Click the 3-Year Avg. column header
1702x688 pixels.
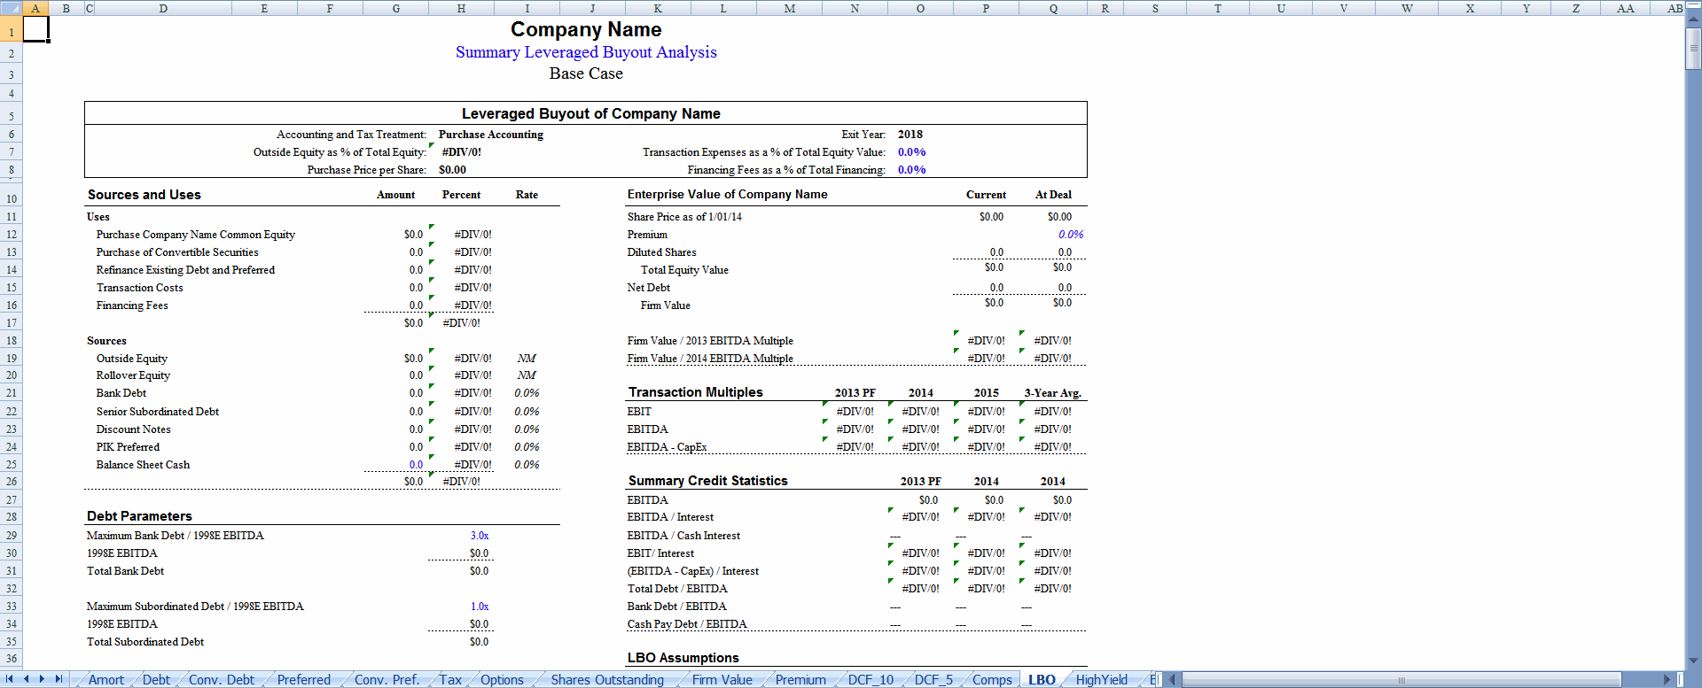[x=1053, y=393]
